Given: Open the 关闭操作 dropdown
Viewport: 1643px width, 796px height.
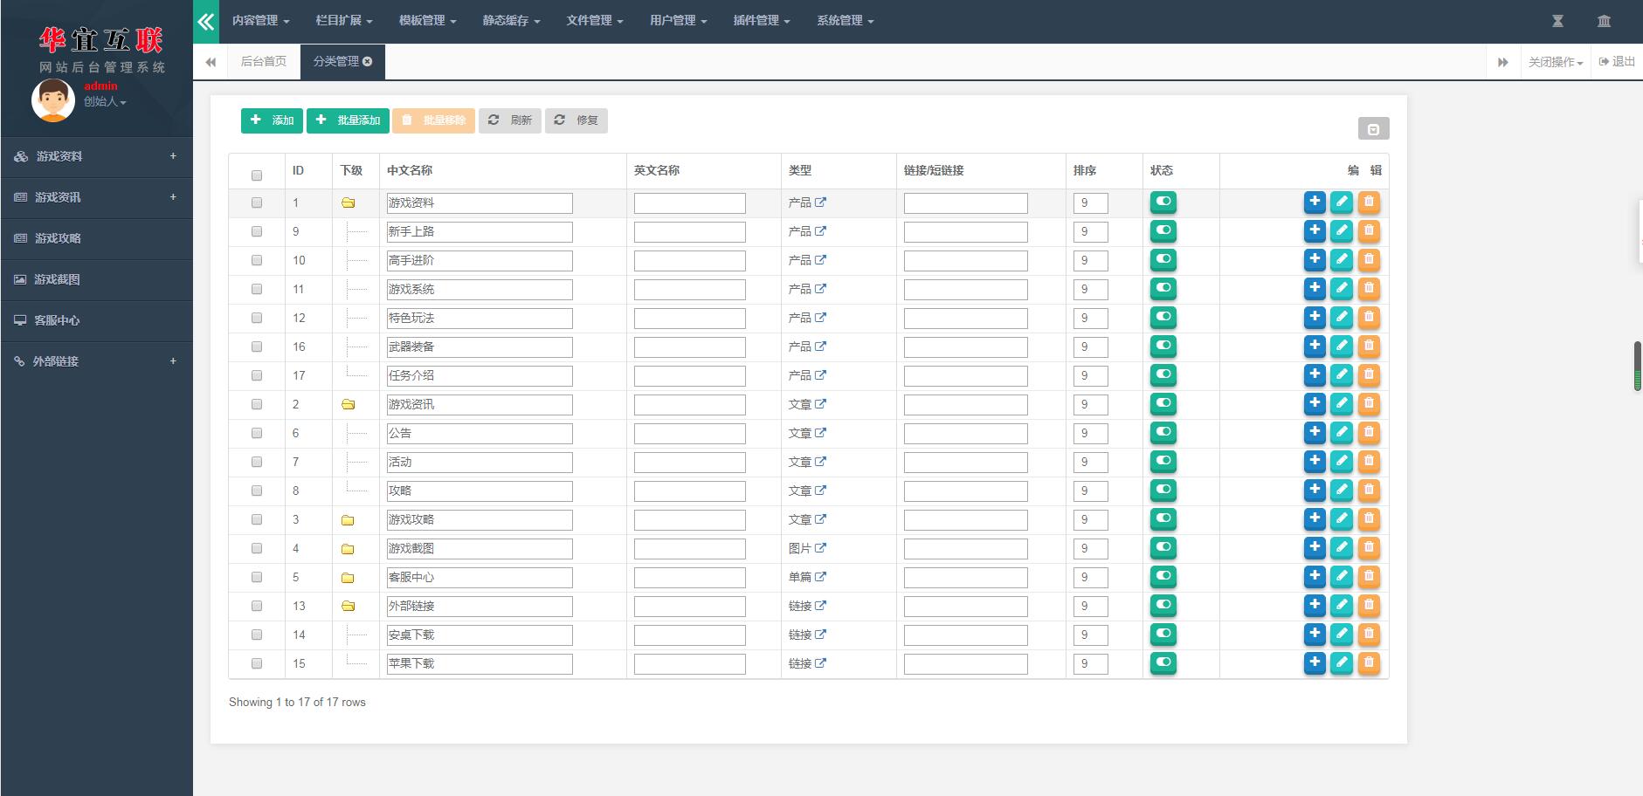Looking at the screenshot, I should pos(1556,62).
